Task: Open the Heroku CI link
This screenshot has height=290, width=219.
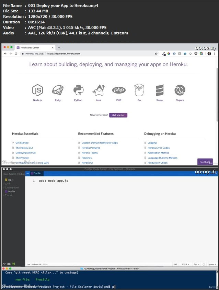Action: click(x=87, y=163)
